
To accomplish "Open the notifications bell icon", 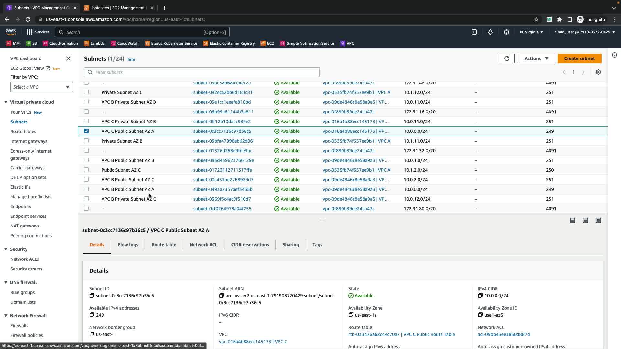I will coord(490,32).
